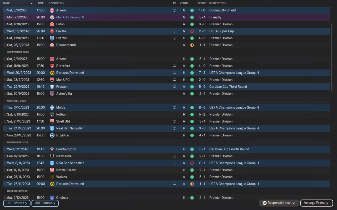Click the green win indicator for Everton match
Screen dimensions: 337x210
192,38
